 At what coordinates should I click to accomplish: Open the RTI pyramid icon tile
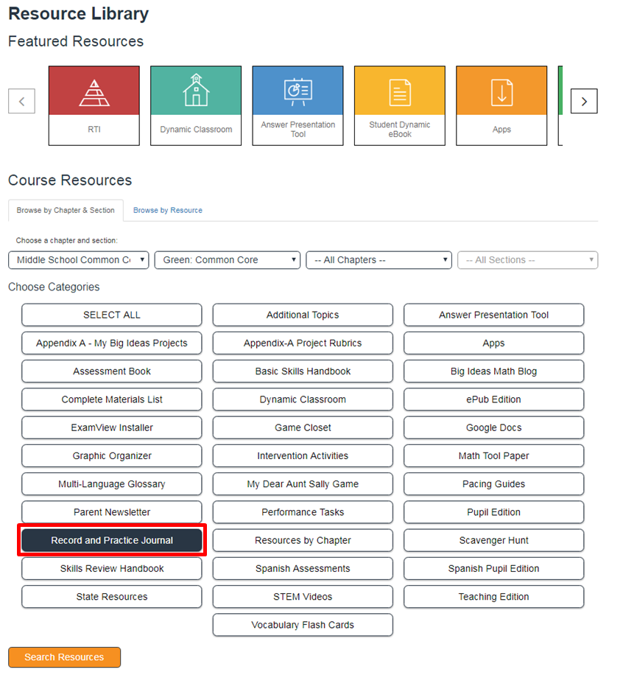(94, 91)
